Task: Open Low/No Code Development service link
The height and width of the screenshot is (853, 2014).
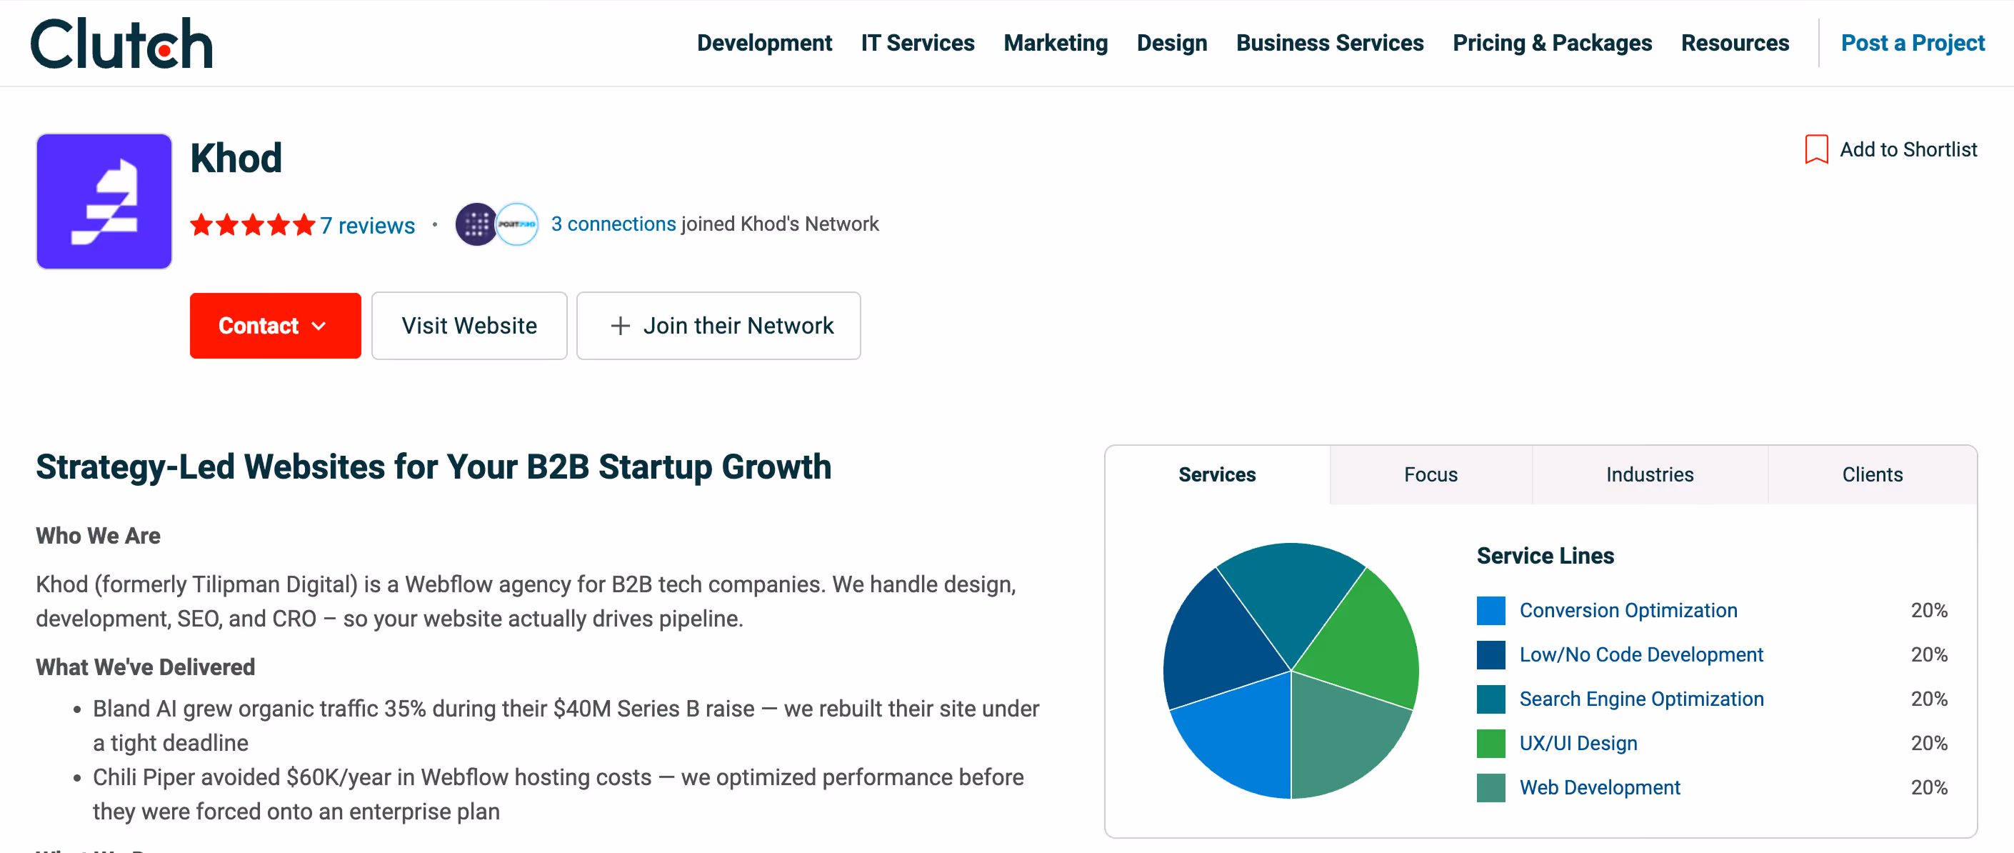Action: tap(1641, 655)
